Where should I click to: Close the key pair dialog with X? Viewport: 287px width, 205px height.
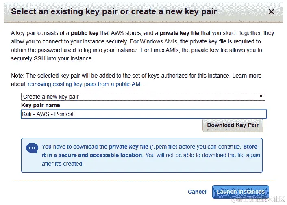[271, 12]
